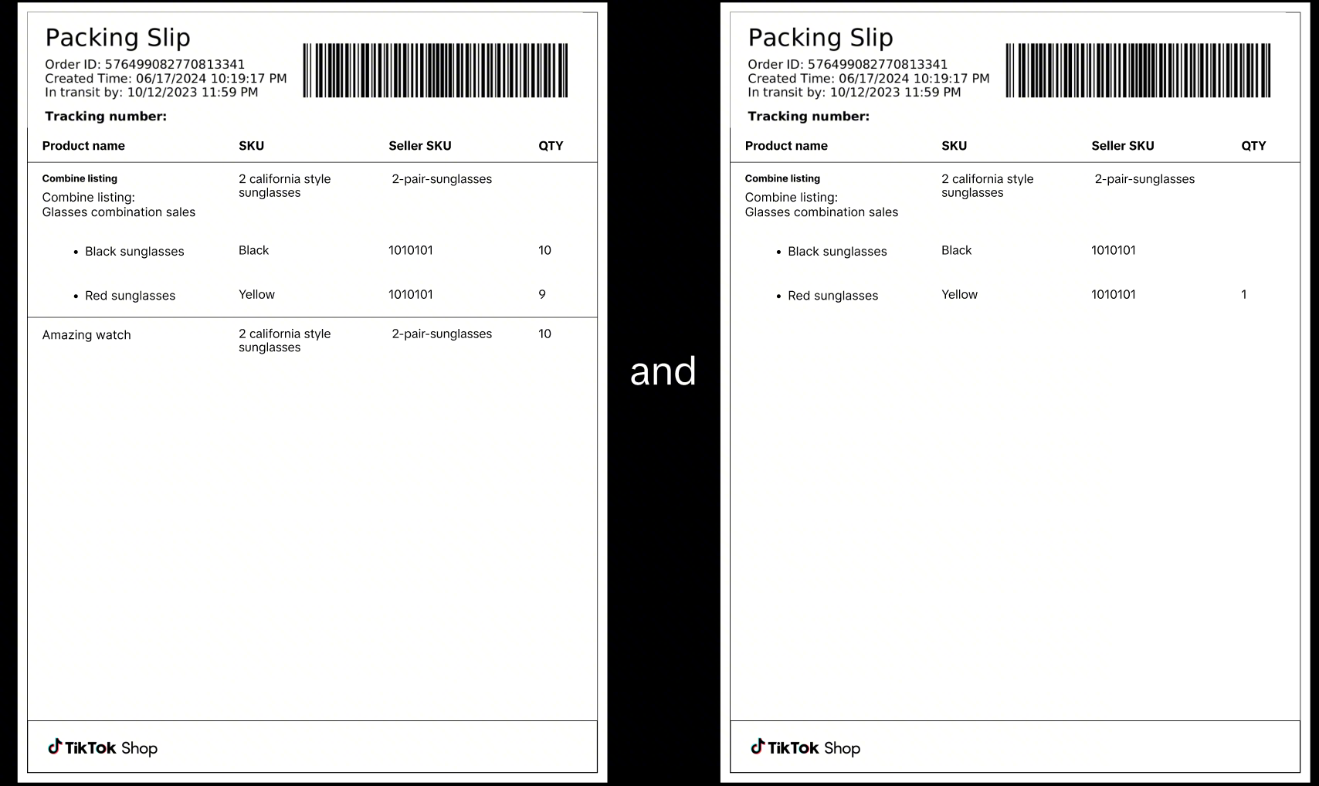Image resolution: width=1319 pixels, height=786 pixels.
Task: Click "Red sunglasses" item on the right slip
Action: (832, 296)
